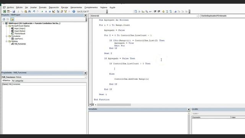
Task: Click the List Properties/Methods icon
Action: (x=136, y=11)
